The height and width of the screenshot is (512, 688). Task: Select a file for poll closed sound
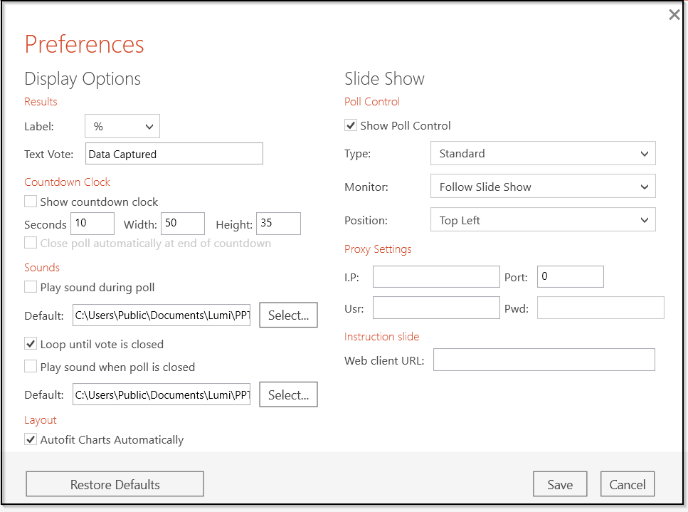(288, 395)
